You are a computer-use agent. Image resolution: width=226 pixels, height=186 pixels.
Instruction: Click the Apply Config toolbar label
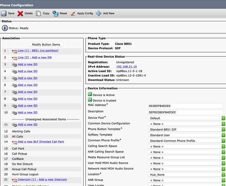point(85,13)
